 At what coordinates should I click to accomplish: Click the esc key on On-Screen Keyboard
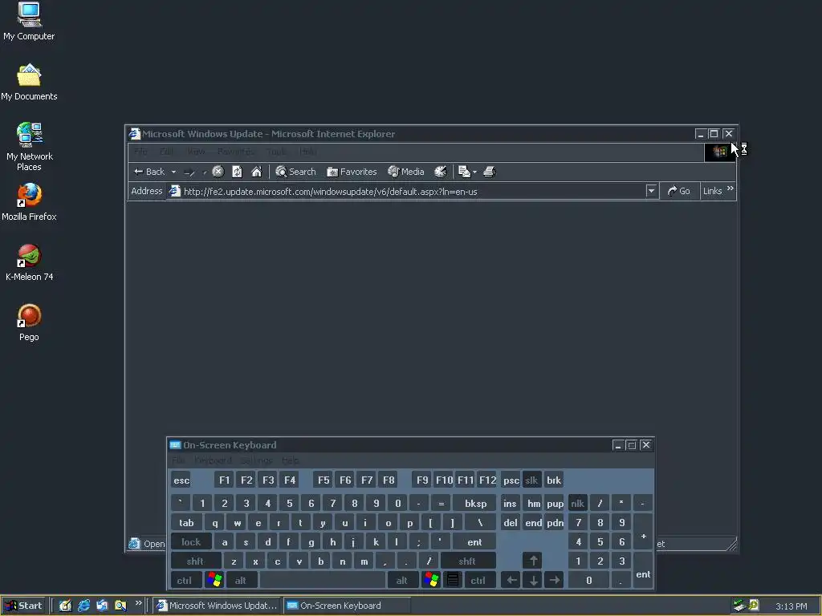click(181, 480)
